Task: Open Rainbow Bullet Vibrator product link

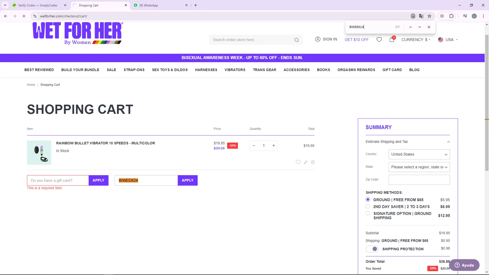Action: tap(106, 143)
